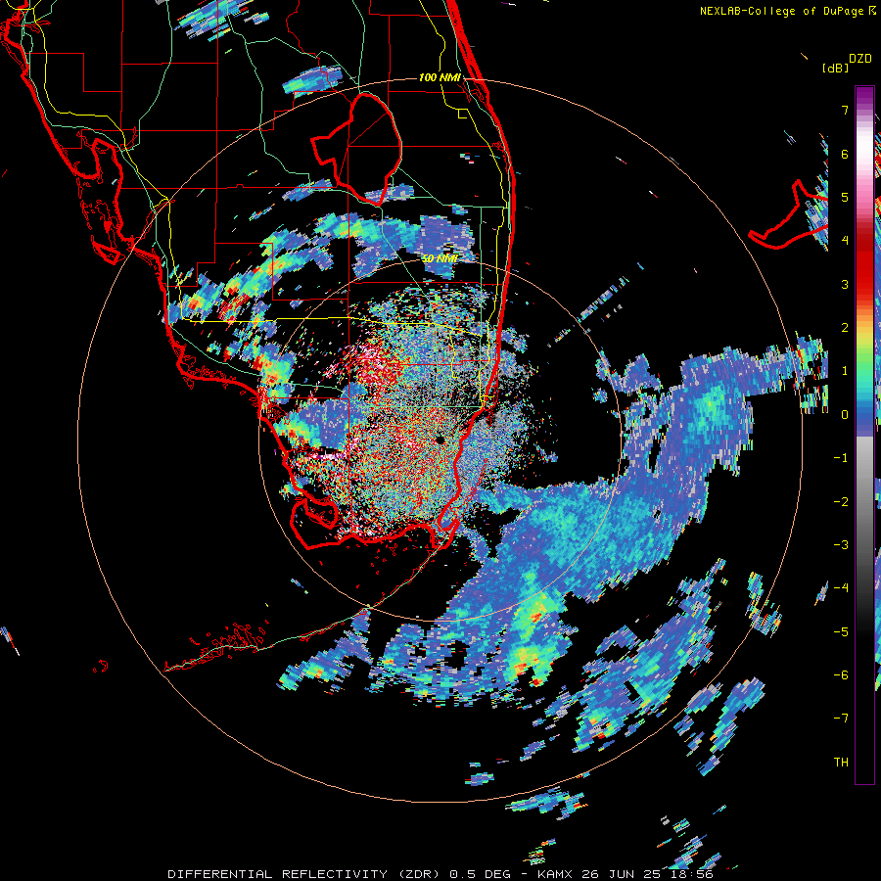The height and width of the screenshot is (881, 881).
Task: Click the 50 NMI range ring label
Action: pyautogui.click(x=440, y=258)
